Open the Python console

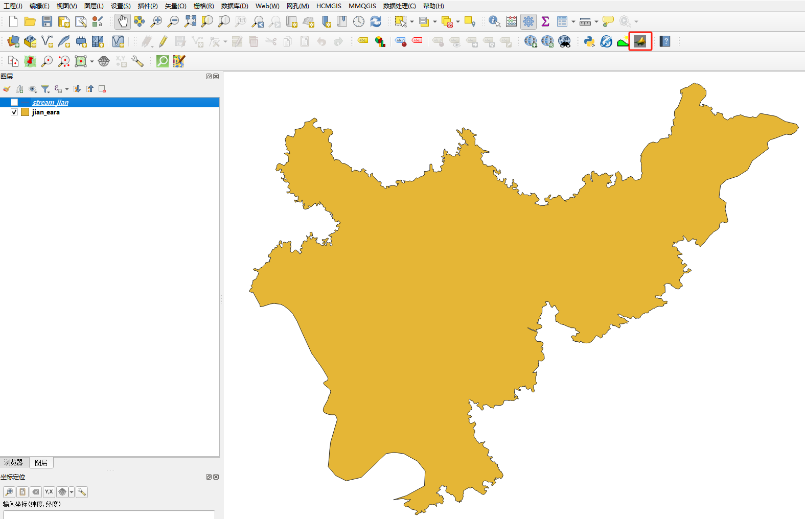click(589, 41)
